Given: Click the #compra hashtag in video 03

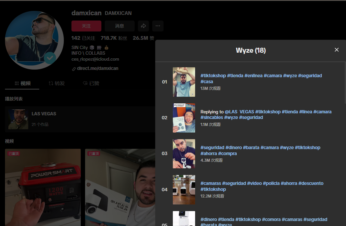Looking at the screenshot, I should [x=227, y=154].
